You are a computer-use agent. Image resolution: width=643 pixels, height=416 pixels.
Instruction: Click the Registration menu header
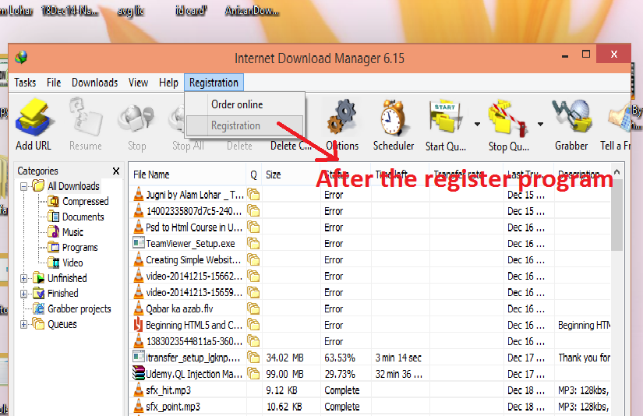[x=214, y=83]
